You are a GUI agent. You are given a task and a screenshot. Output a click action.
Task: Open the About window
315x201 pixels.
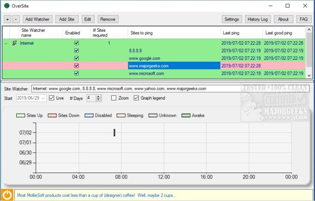coord(283,20)
